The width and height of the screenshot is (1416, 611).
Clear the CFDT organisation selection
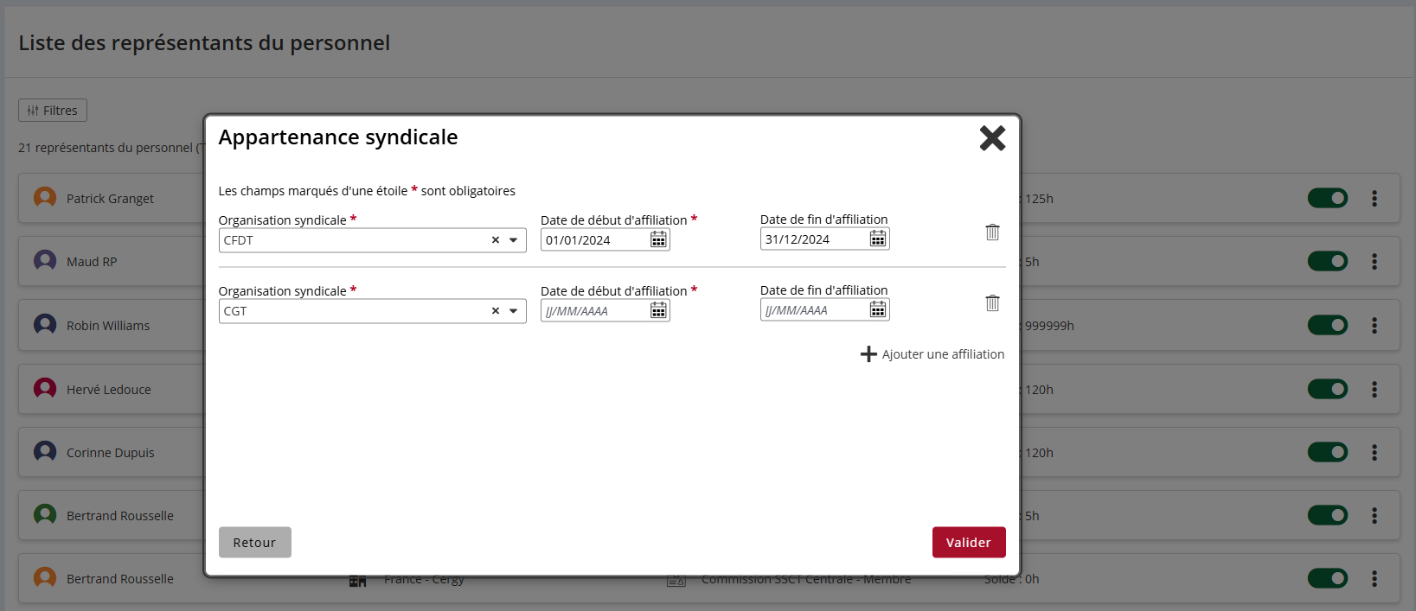coord(496,240)
